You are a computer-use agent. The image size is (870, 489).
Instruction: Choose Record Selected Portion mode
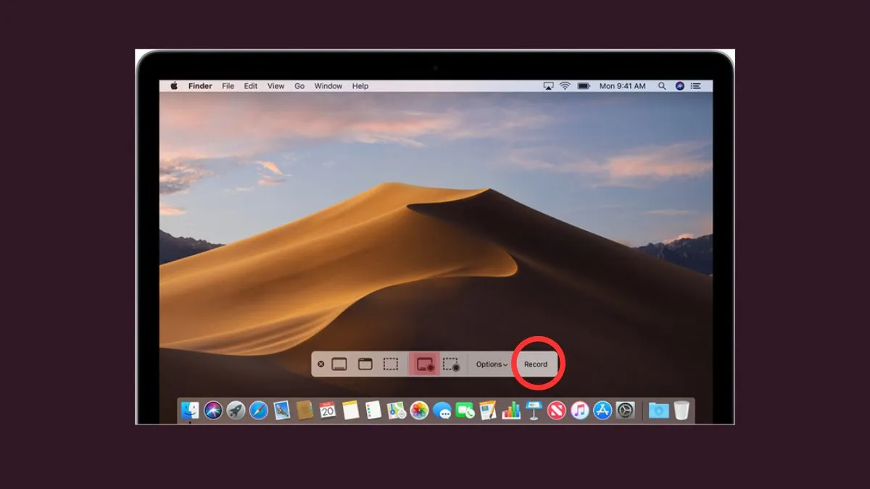451,364
